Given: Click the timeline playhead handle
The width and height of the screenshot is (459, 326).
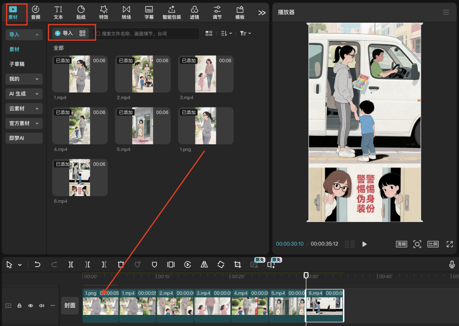Looking at the screenshot, I should pos(306,275).
